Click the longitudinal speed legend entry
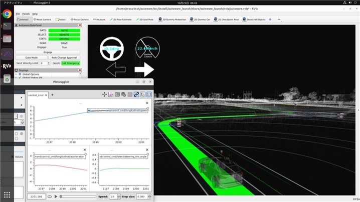Screen dimensions: 360x202 117,110
